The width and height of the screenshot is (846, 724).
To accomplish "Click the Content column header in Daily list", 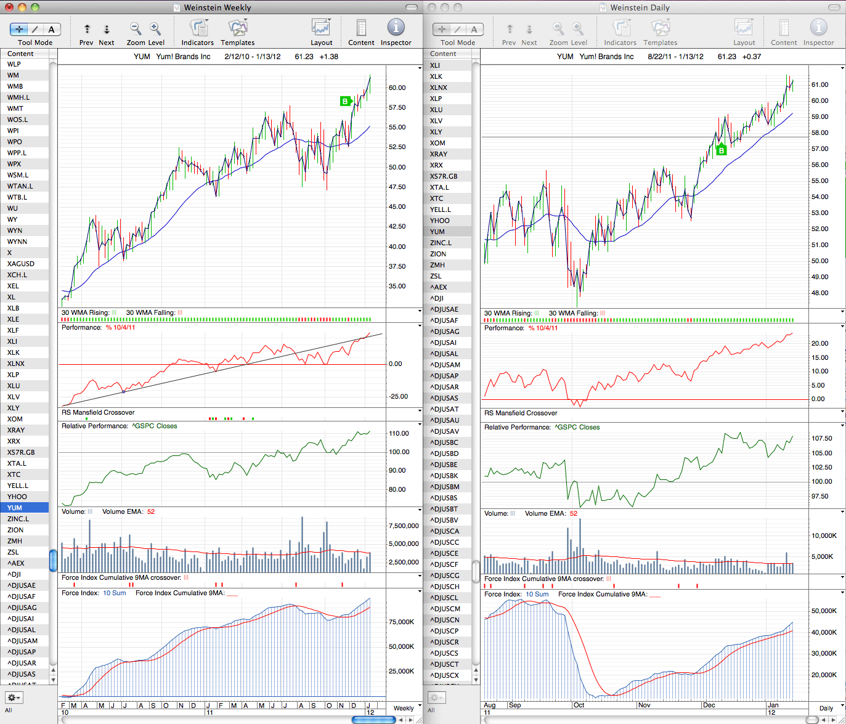I will click(447, 54).
